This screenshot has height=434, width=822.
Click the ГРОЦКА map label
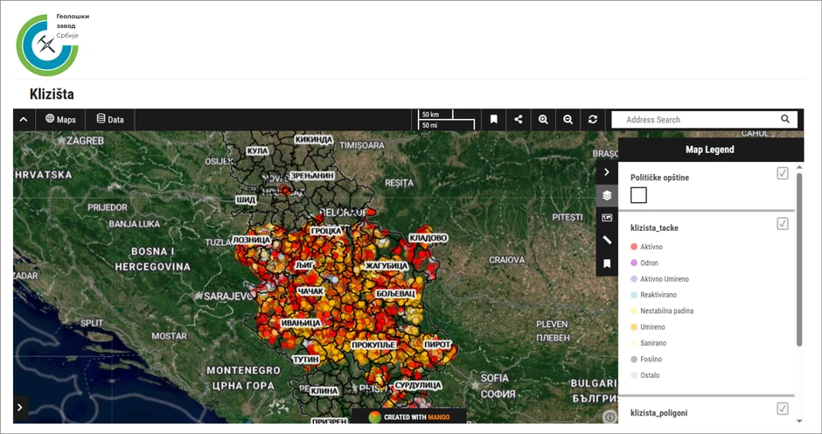click(326, 231)
